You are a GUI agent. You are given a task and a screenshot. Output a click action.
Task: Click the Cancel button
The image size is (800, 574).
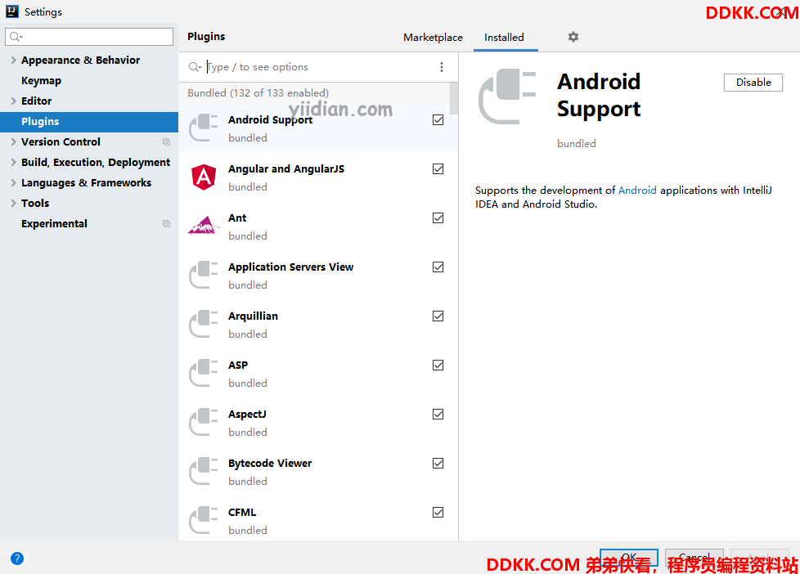click(x=694, y=557)
